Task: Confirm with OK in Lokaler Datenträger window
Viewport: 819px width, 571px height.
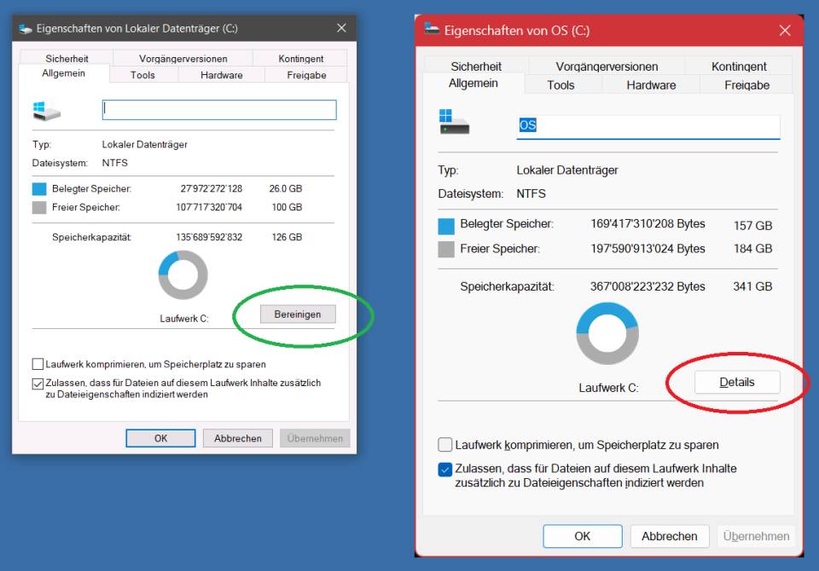Action: [161, 438]
